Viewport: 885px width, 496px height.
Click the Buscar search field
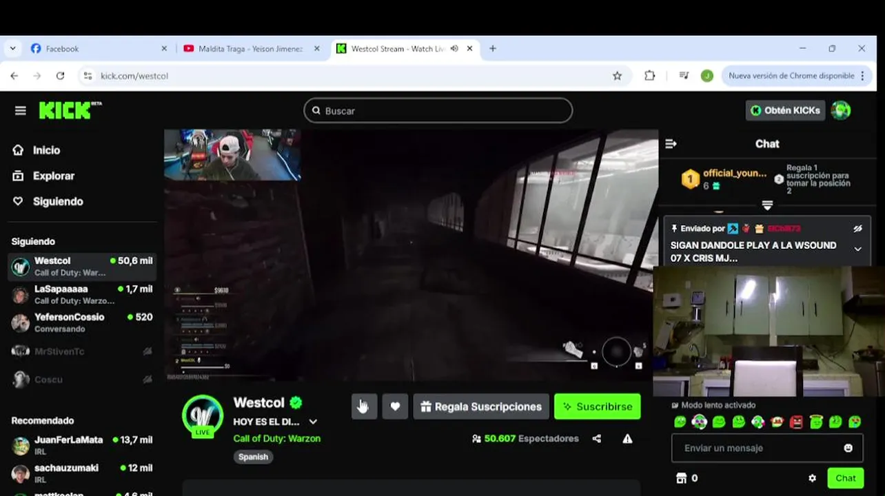[438, 110]
